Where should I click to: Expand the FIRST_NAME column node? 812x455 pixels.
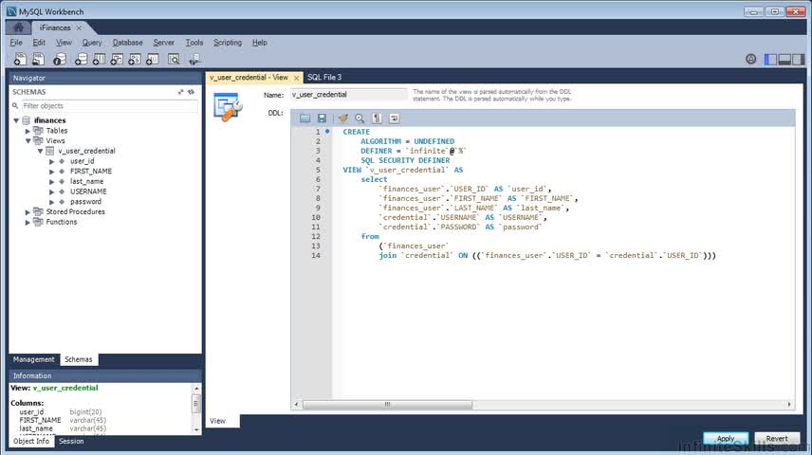(52, 172)
